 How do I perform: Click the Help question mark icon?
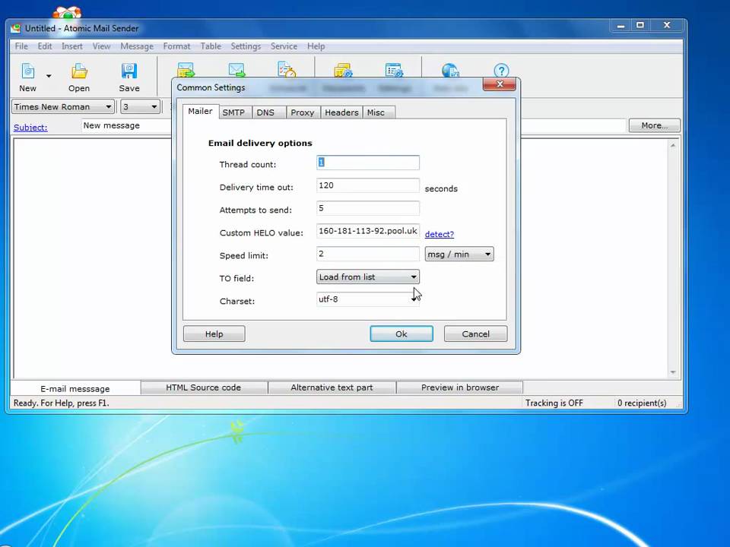tap(502, 71)
